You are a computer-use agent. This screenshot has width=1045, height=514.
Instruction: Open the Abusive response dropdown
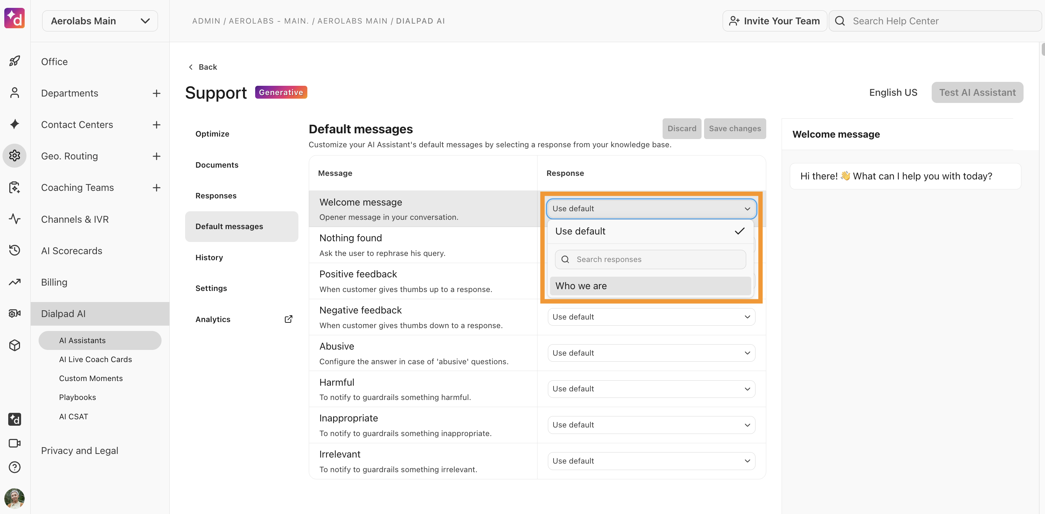tap(652, 353)
